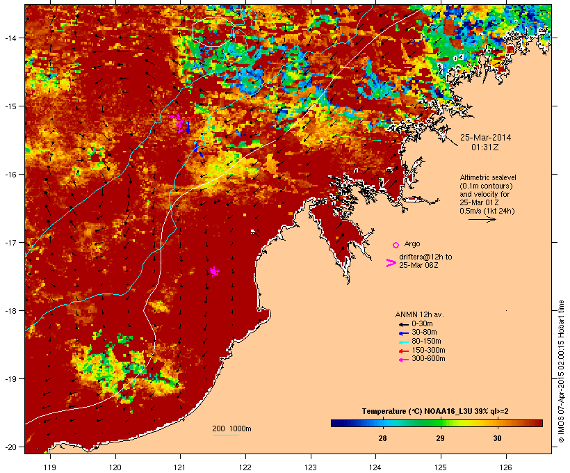Click the -14 latitude axis label
Viewport: 570px width, 473px height.
coord(10,38)
